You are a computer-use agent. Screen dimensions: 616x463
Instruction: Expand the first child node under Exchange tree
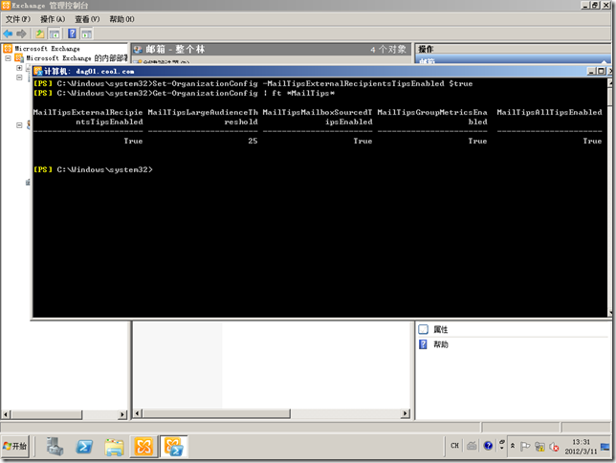click(18, 68)
